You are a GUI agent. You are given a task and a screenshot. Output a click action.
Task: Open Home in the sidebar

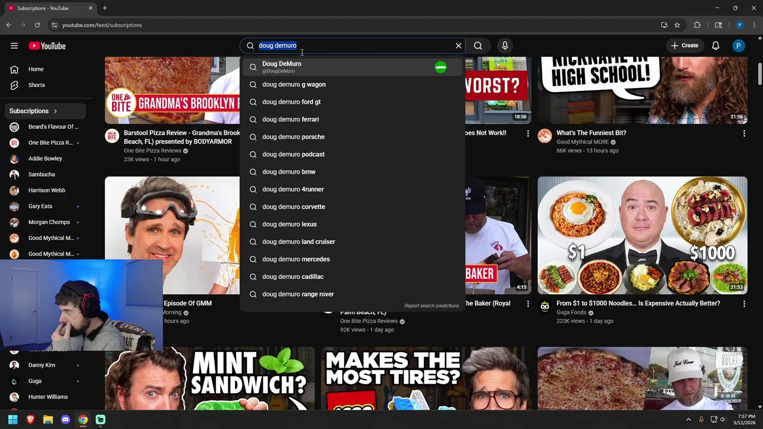coord(45,69)
